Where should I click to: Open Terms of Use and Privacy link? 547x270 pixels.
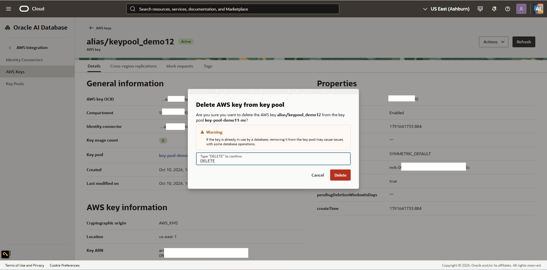(x=25, y=265)
